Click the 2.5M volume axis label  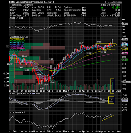[6, 85]
